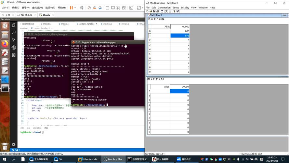The width and height of the screenshot is (289, 163).
Task: Switch to the 我的计算机 tab
Action: tap(26, 15)
